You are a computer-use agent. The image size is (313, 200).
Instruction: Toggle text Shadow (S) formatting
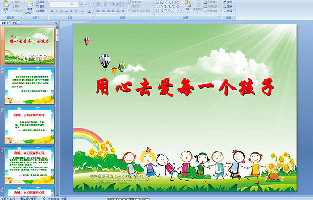pos(71,11)
